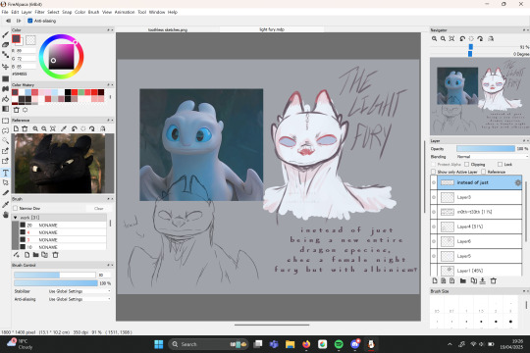The image size is (530, 353).
Task: Duplicate the selected layer
Action: point(474,280)
